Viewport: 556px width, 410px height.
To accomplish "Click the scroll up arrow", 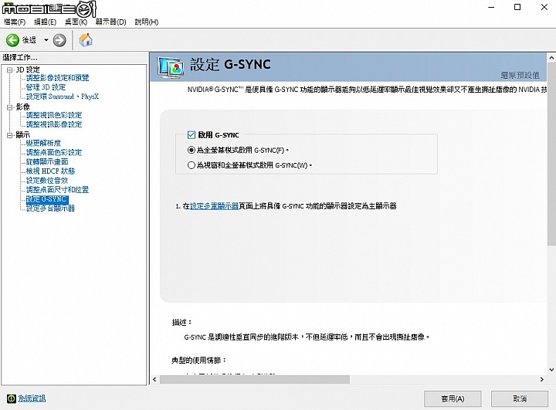I will 551,57.
